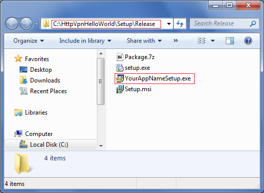Select Downloads under Favorites
The width and height of the screenshot is (264, 193).
pyautogui.click(x=45, y=80)
